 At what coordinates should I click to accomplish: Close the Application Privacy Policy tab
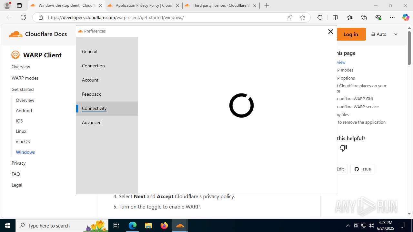coord(177,6)
